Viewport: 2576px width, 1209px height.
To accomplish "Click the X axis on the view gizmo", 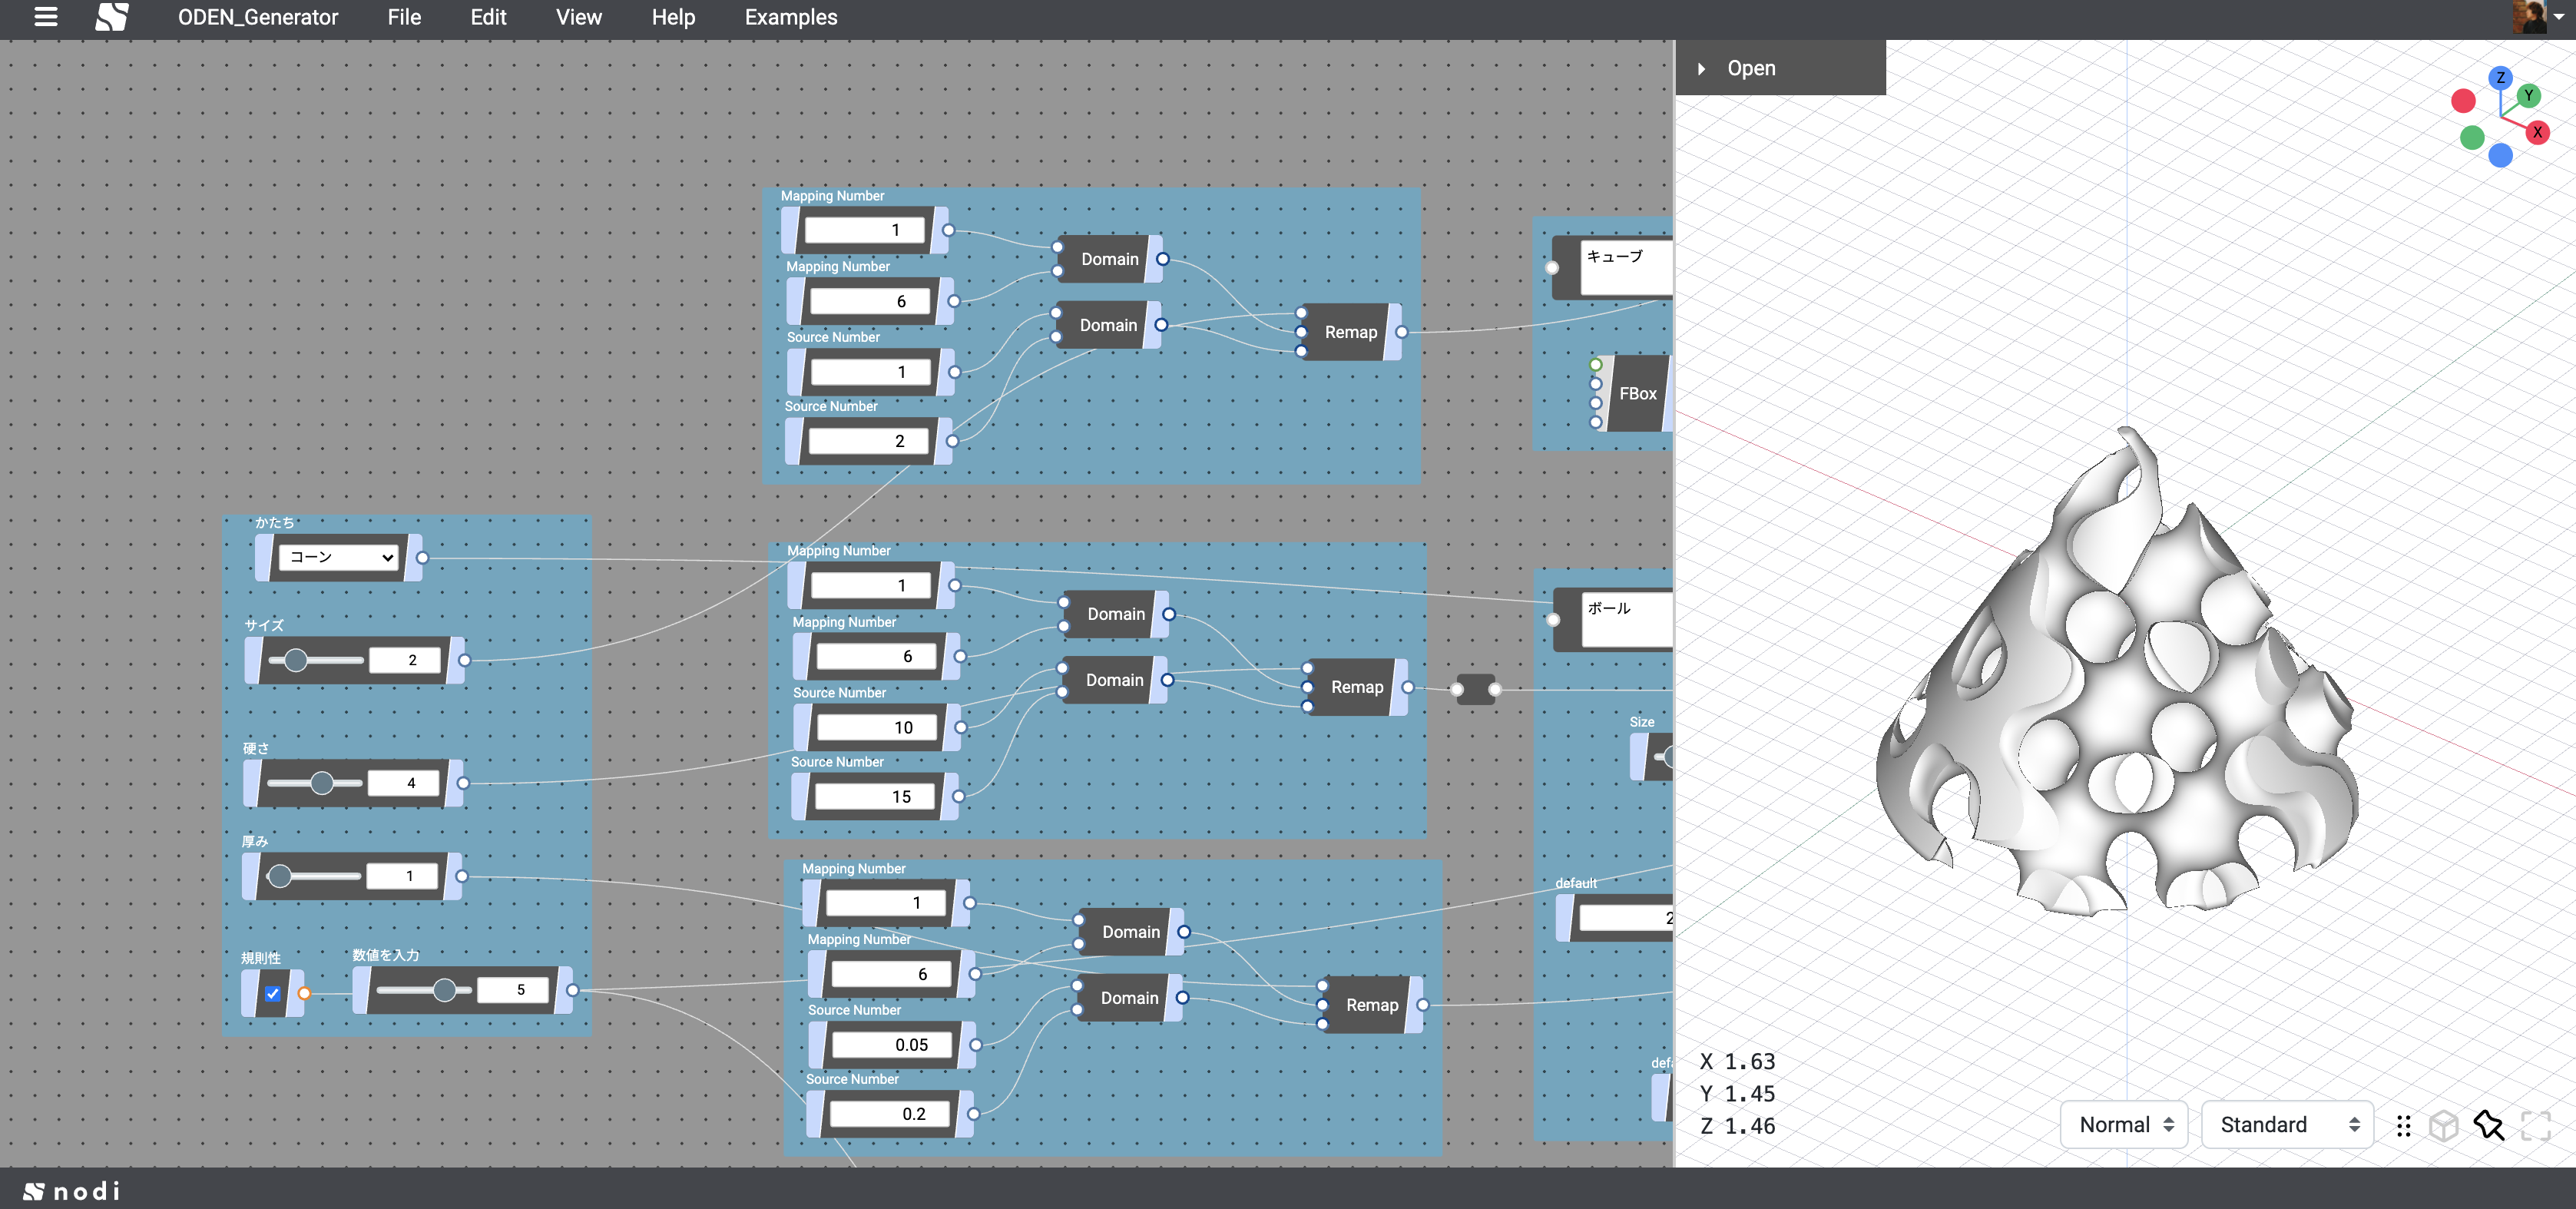I will click(x=2537, y=132).
